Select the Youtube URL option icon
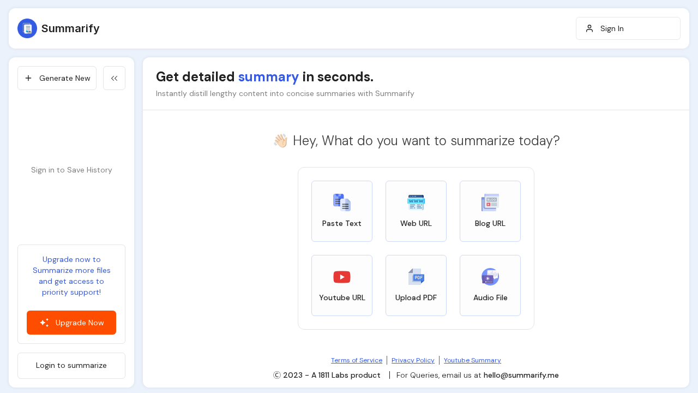This screenshot has height=393, width=698. [342, 277]
